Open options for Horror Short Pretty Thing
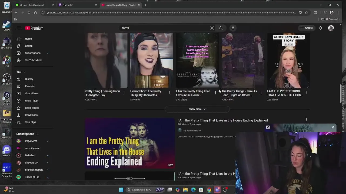Viewport: 346px width, 194px height. point(170,92)
